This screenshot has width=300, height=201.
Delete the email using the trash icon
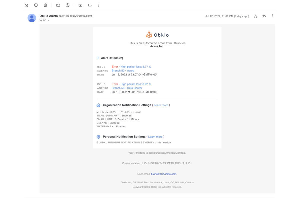pyautogui.click(x=45, y=5)
